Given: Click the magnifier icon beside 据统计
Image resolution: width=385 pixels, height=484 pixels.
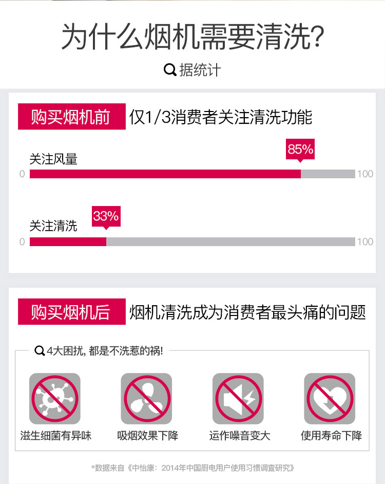Looking at the screenshot, I should 170,70.
